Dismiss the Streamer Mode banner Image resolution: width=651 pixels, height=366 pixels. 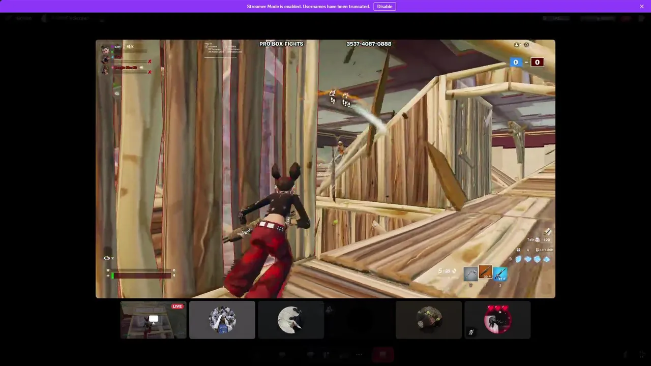[x=642, y=7]
